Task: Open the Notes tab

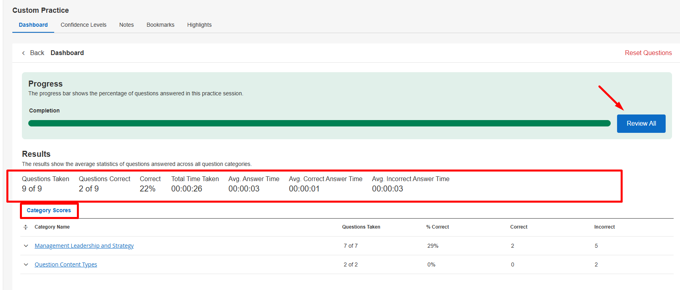Action: pos(127,25)
